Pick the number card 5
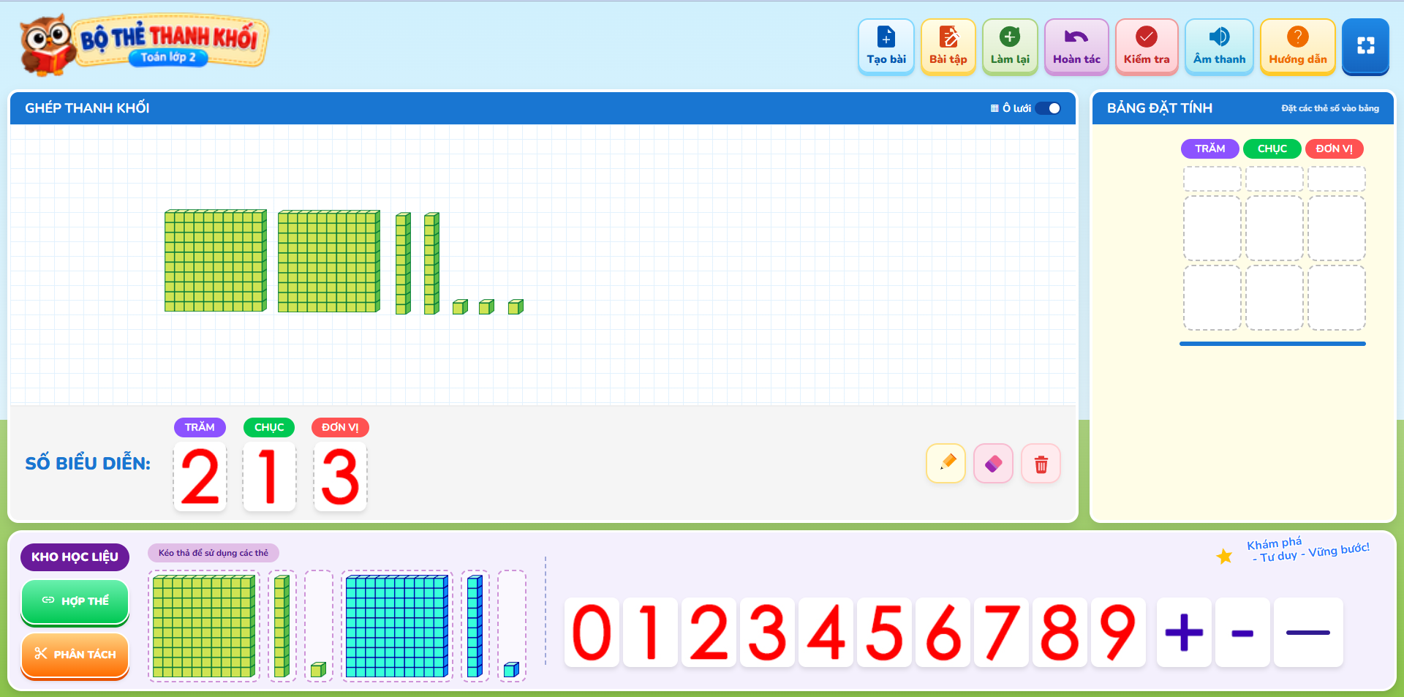 [884, 633]
